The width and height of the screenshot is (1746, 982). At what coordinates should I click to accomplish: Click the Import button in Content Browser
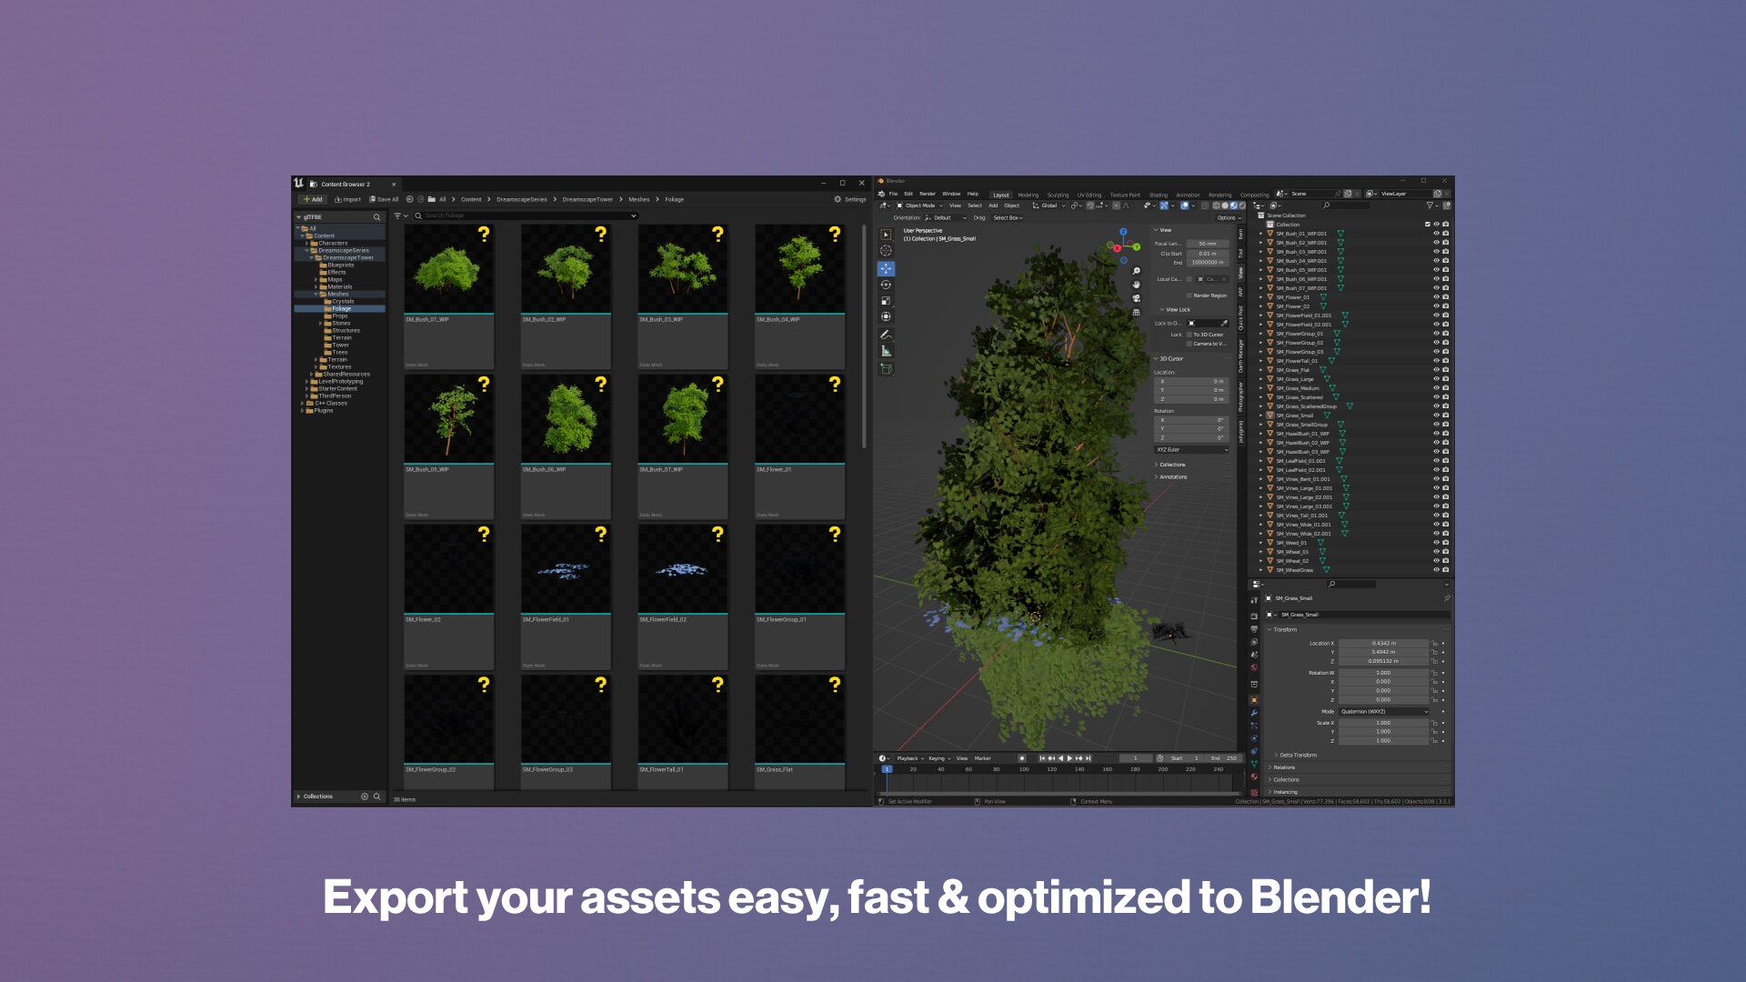click(x=347, y=199)
